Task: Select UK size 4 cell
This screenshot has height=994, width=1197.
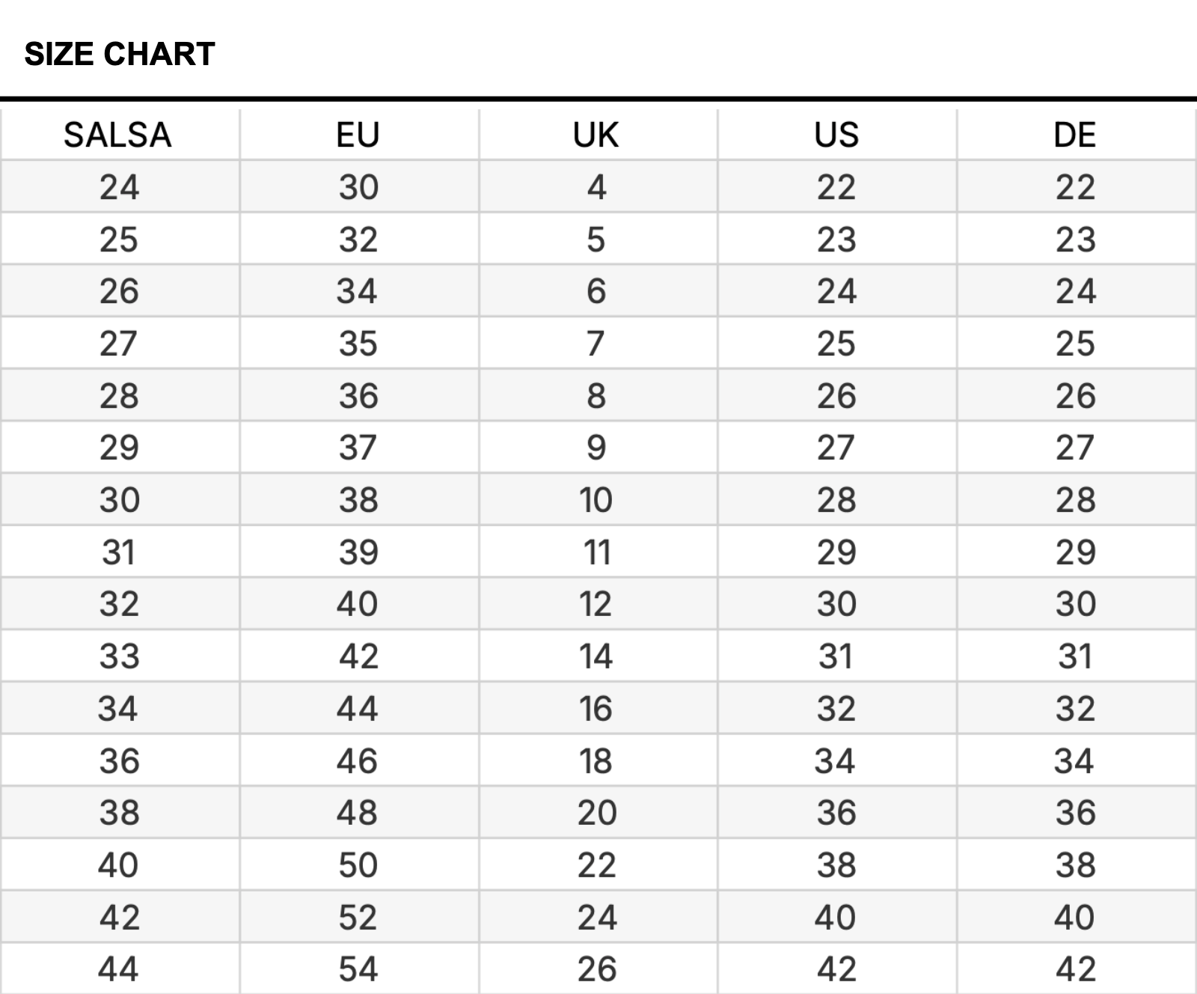Action: click(x=596, y=187)
